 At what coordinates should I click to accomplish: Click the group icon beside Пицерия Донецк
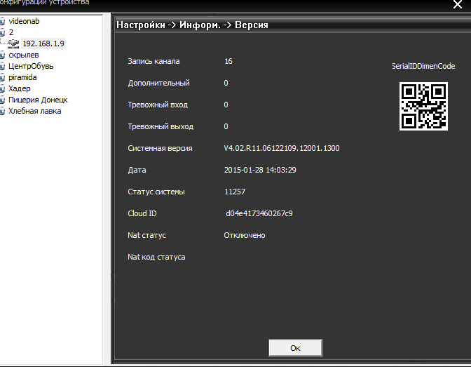coord(2,100)
